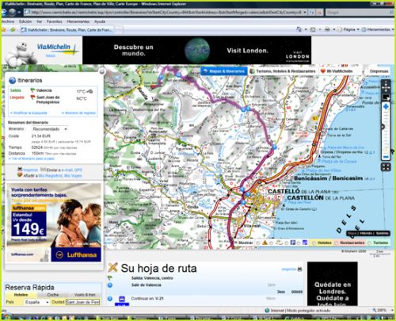396x321 pixels.
Task: Click the Add to Favorites star-plus icon
Action: point(13,29)
